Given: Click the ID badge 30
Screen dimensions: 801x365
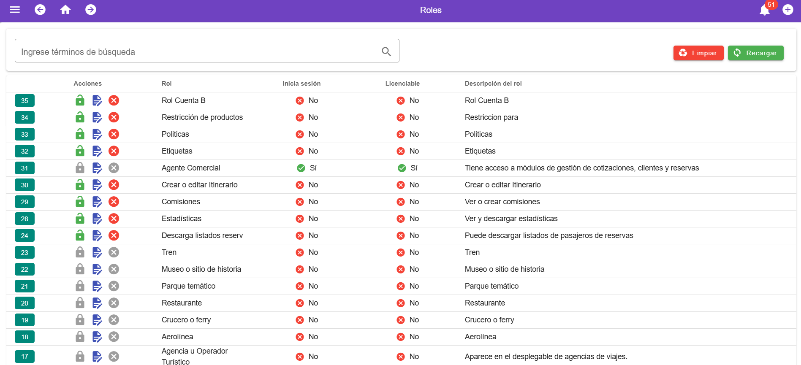Looking at the screenshot, I should 24,185.
